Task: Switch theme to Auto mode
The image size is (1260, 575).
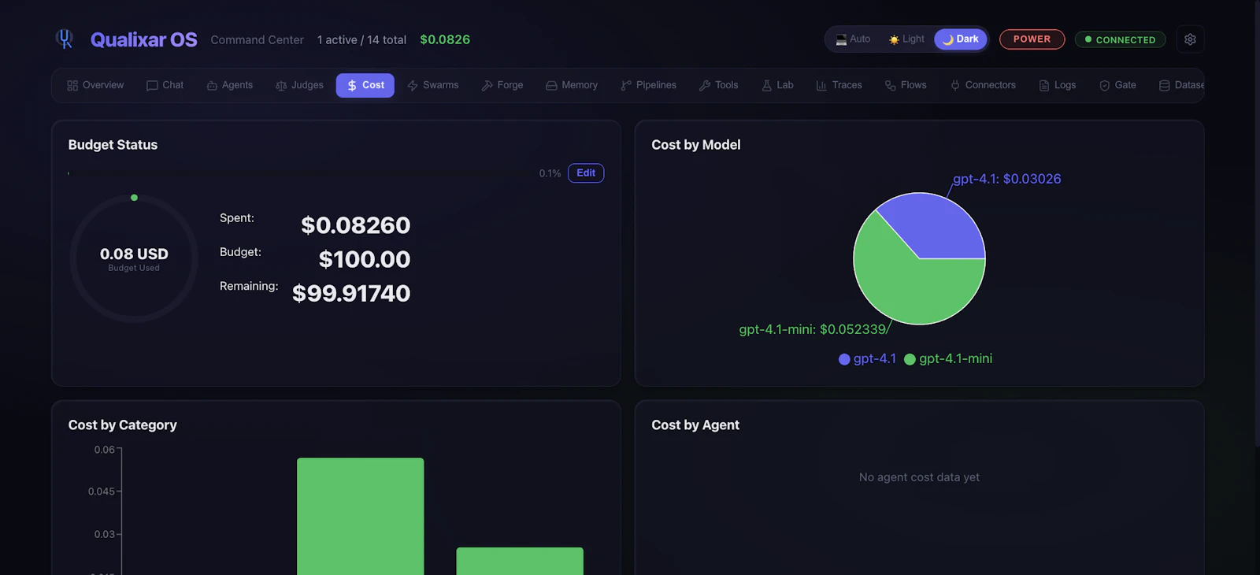Action: [x=853, y=39]
